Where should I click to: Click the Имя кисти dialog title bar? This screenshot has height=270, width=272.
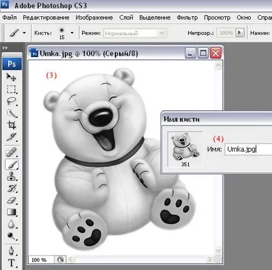tap(217, 119)
